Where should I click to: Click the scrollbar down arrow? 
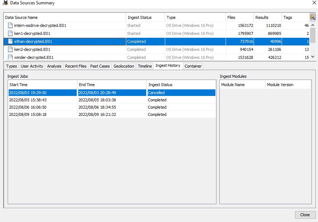(312, 57)
